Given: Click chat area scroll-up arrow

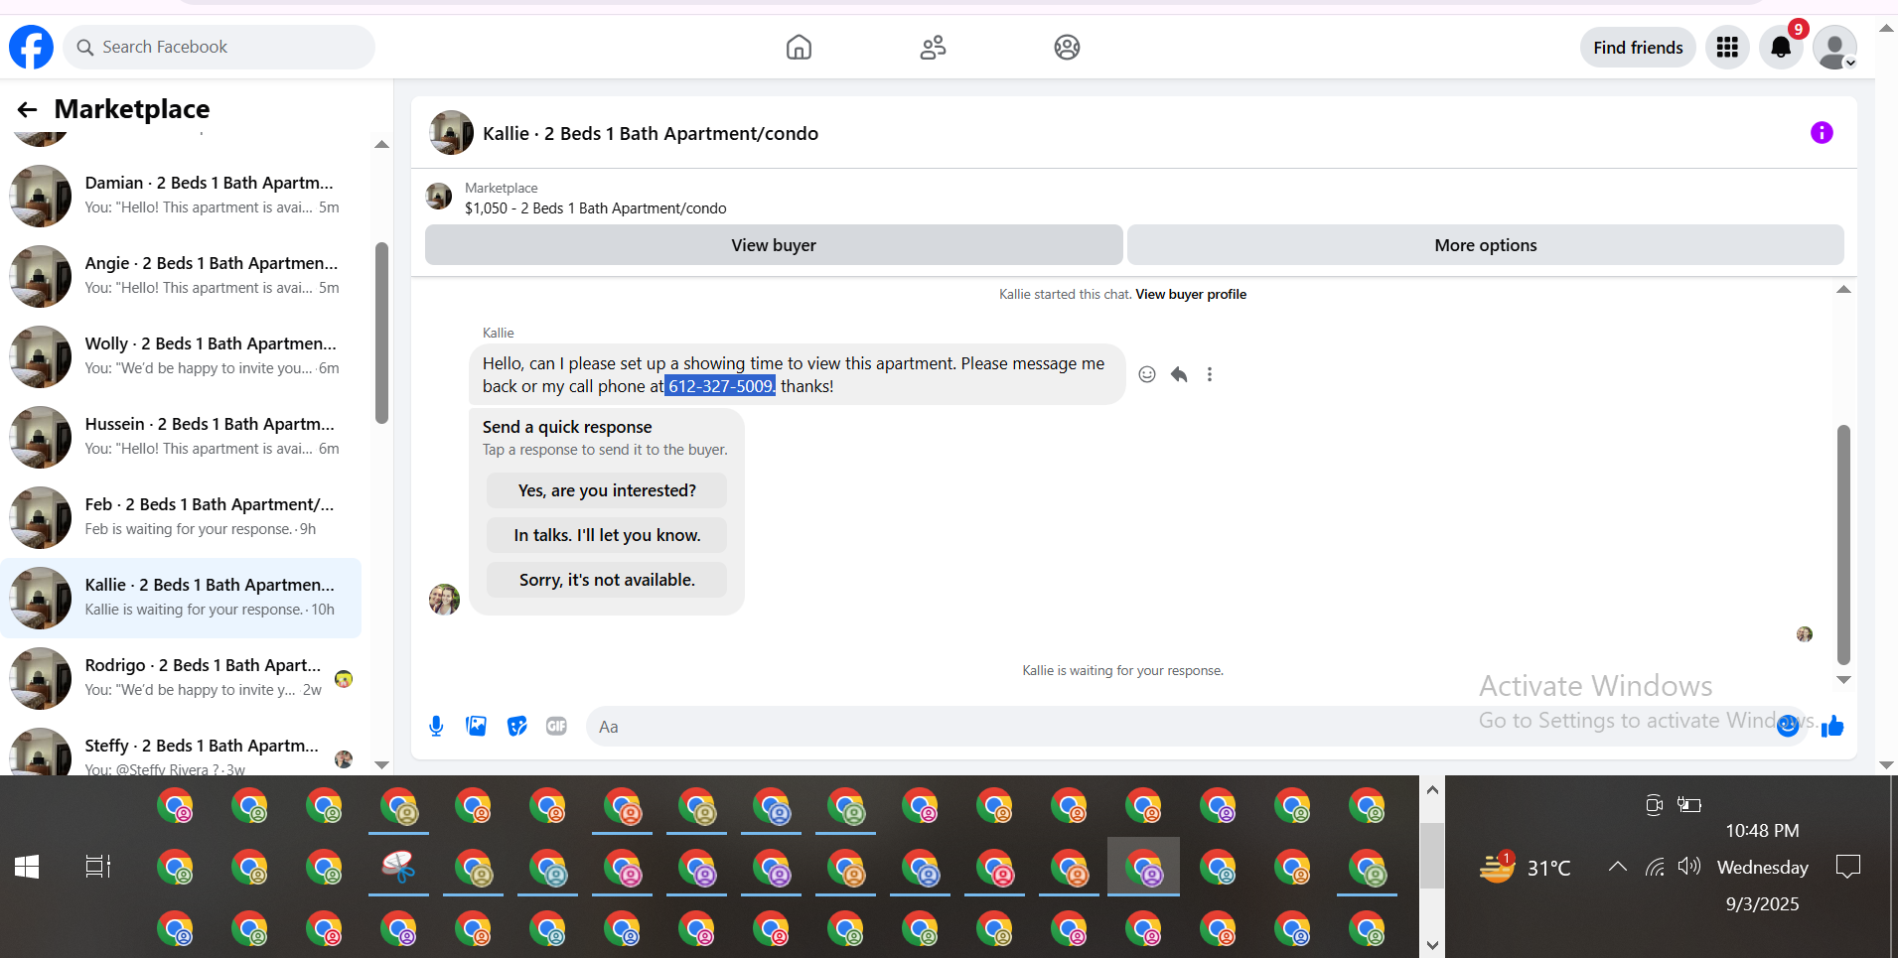Looking at the screenshot, I should coord(1843,290).
